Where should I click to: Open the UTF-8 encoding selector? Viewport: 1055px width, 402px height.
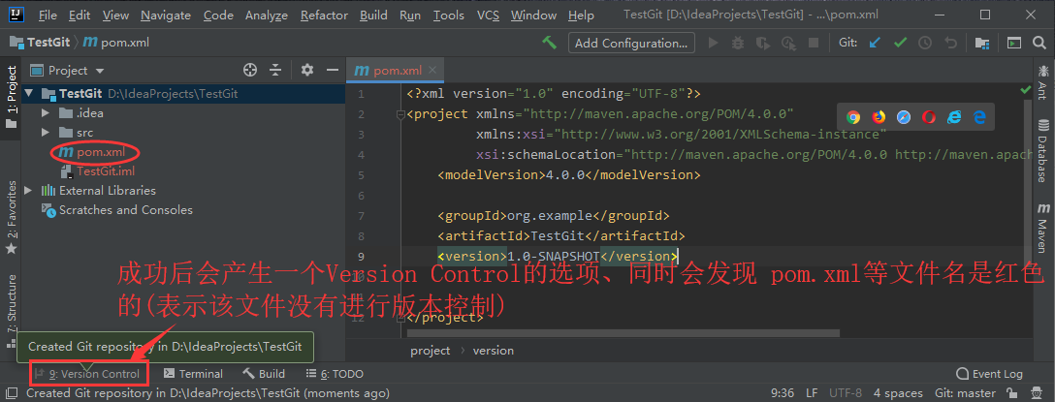[x=846, y=392]
